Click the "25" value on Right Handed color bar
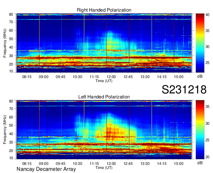The height and width of the screenshot is (173, 213). tap(207, 63)
